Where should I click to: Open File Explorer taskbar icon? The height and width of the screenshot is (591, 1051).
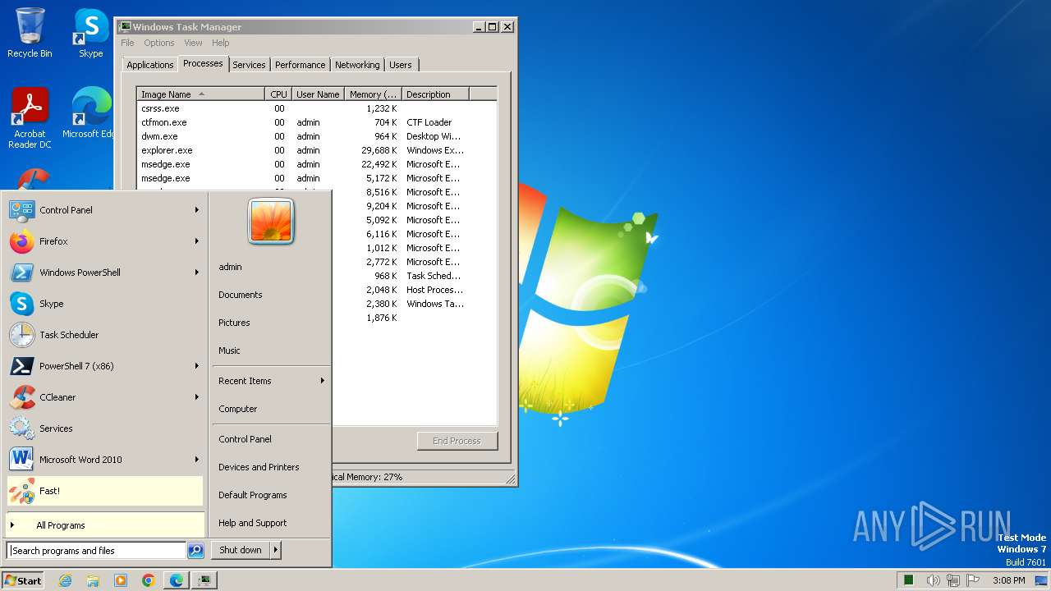[93, 580]
